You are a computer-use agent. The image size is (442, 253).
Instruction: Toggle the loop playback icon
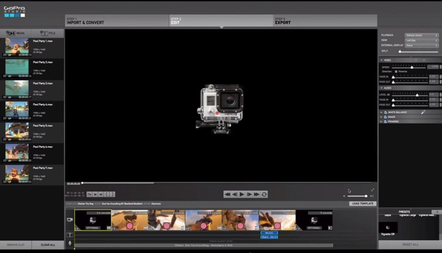pyautogui.click(x=264, y=194)
